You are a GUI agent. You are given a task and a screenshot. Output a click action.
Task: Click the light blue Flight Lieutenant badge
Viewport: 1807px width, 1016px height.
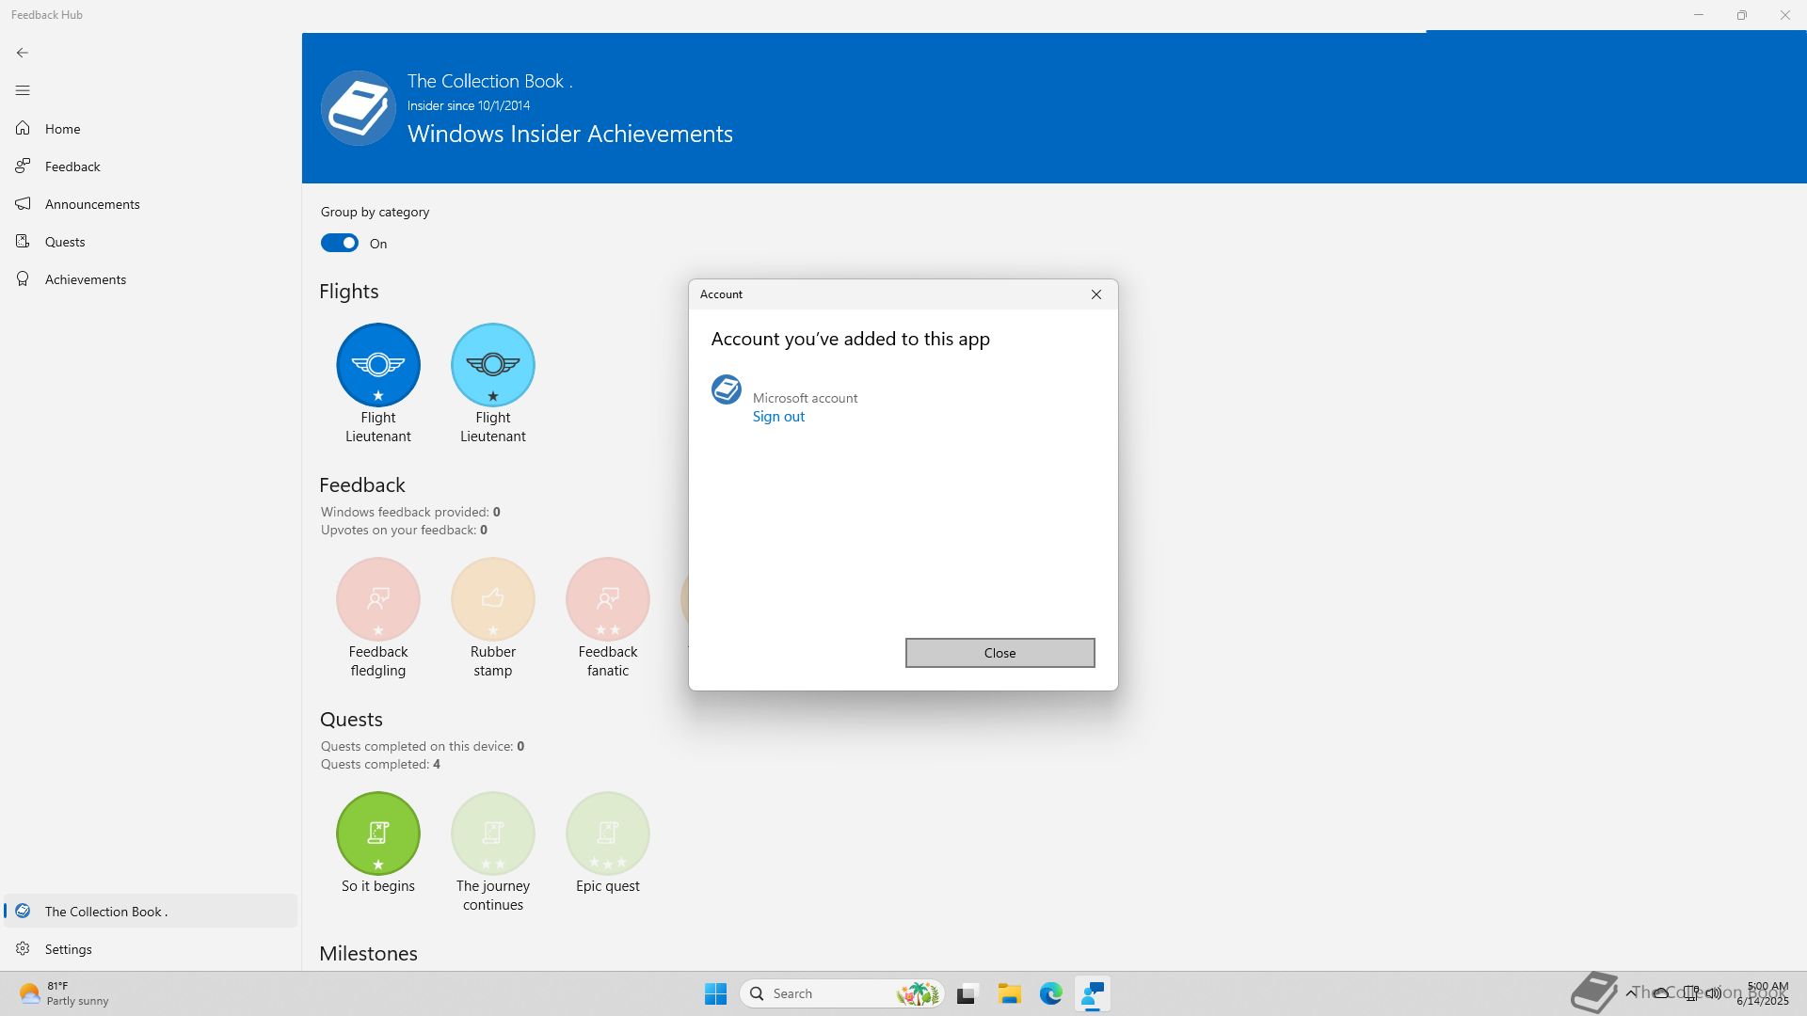click(493, 365)
